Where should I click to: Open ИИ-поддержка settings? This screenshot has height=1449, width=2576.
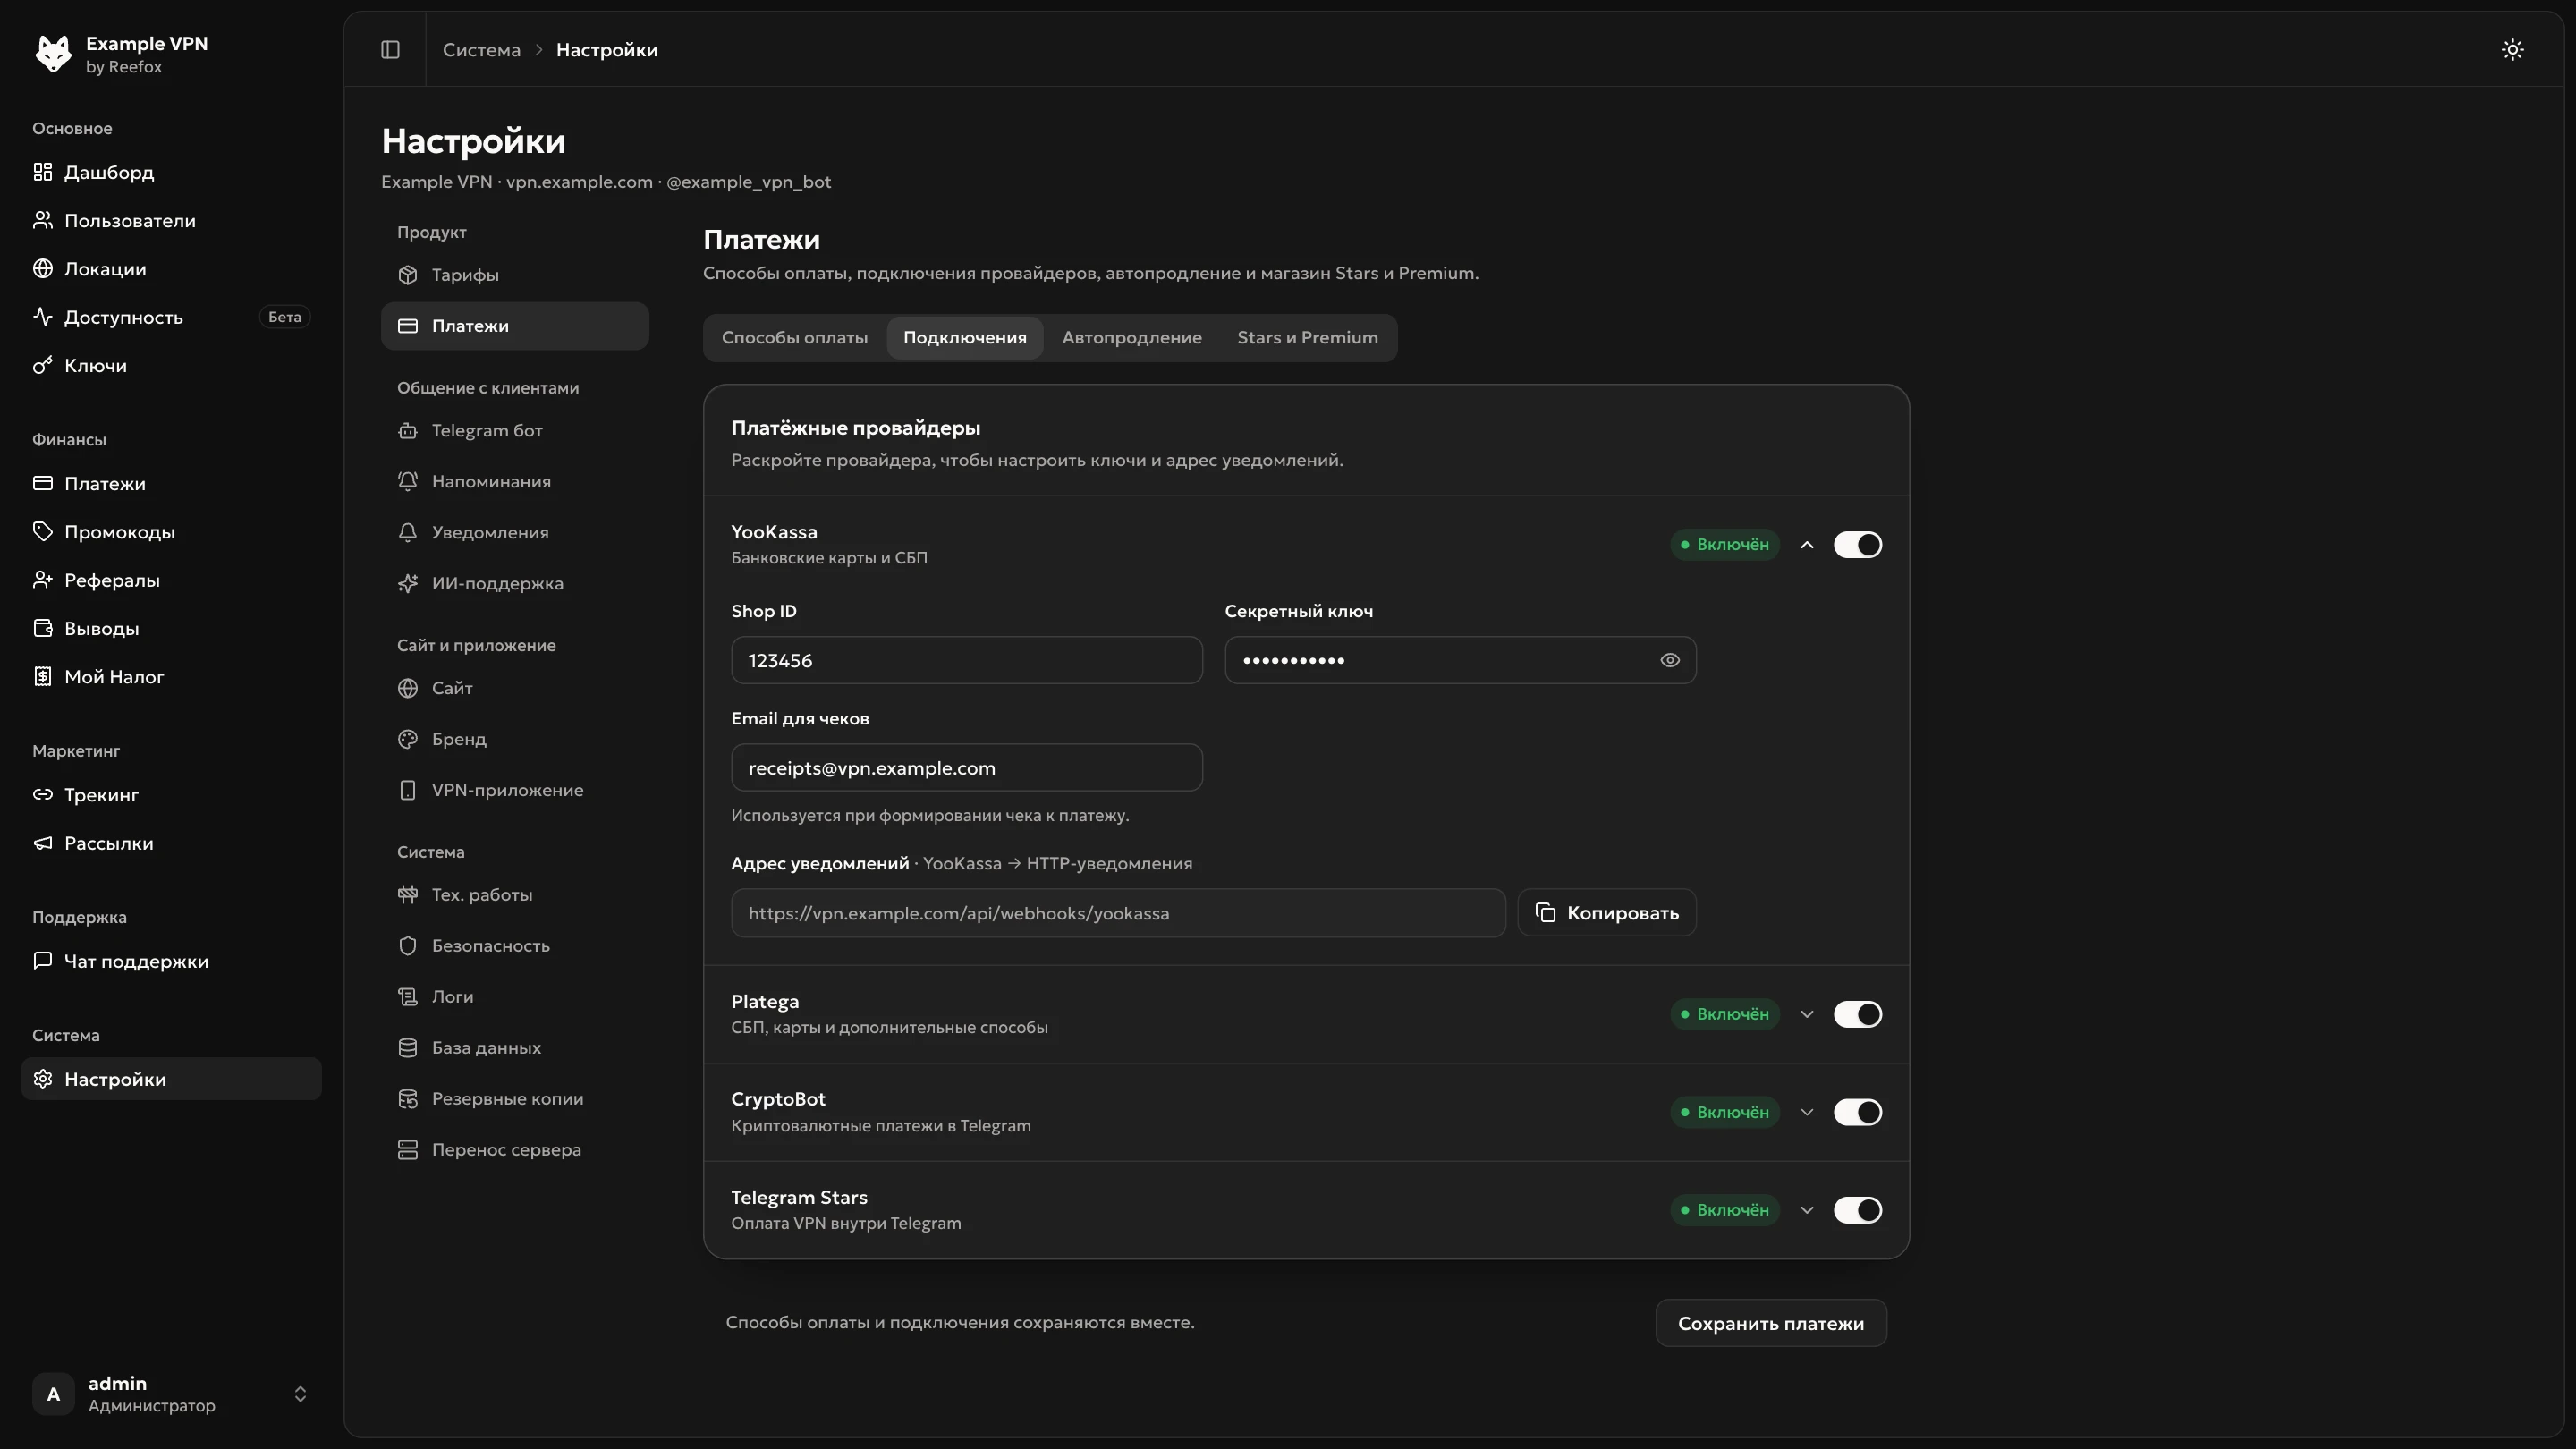click(x=515, y=583)
